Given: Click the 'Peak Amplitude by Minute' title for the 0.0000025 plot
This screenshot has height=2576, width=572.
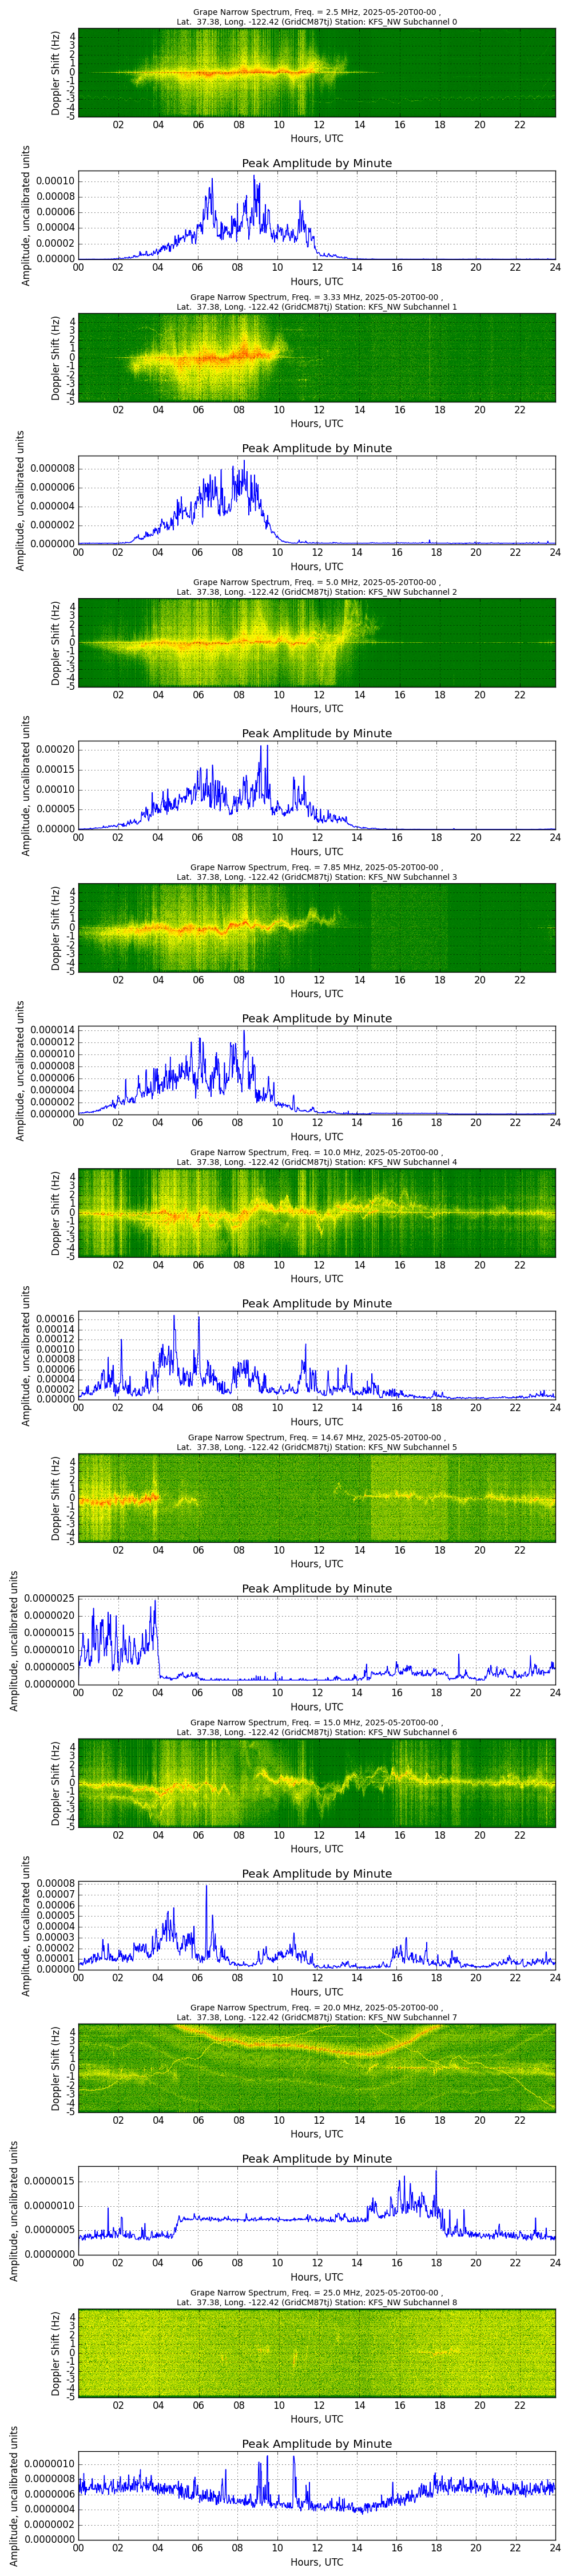Looking at the screenshot, I should 316,1588.
